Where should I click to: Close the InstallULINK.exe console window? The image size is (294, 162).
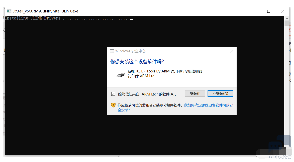282,11
